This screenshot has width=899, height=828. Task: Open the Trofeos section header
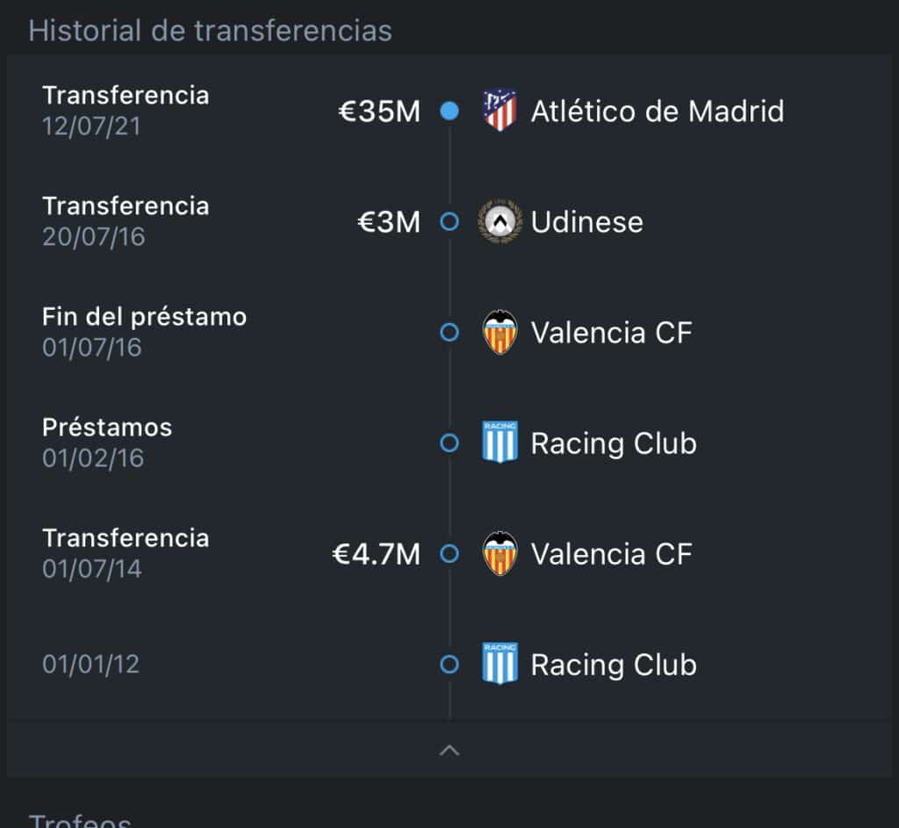tap(80, 820)
